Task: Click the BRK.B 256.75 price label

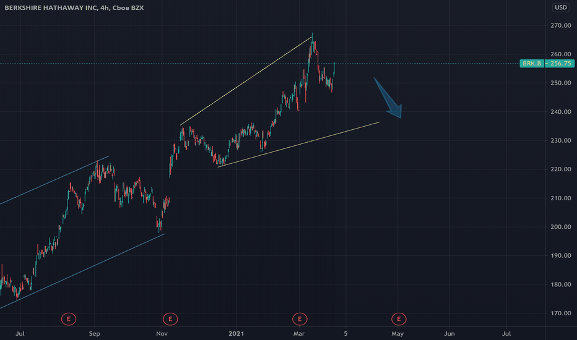Action: click(547, 63)
